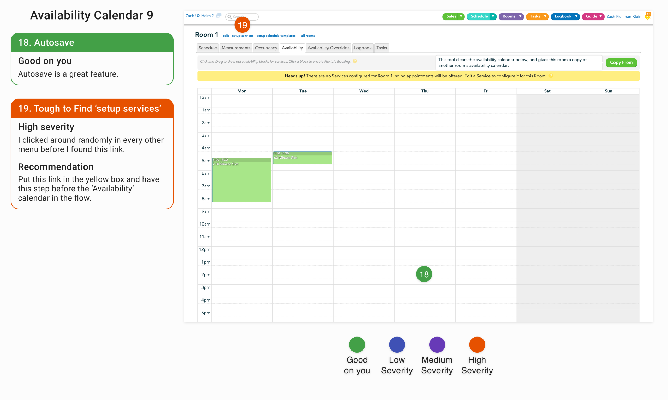The image size is (668, 400).
Task: Click the chat bubbles icon beside Zach UX Helm 2
Action: [x=218, y=16]
